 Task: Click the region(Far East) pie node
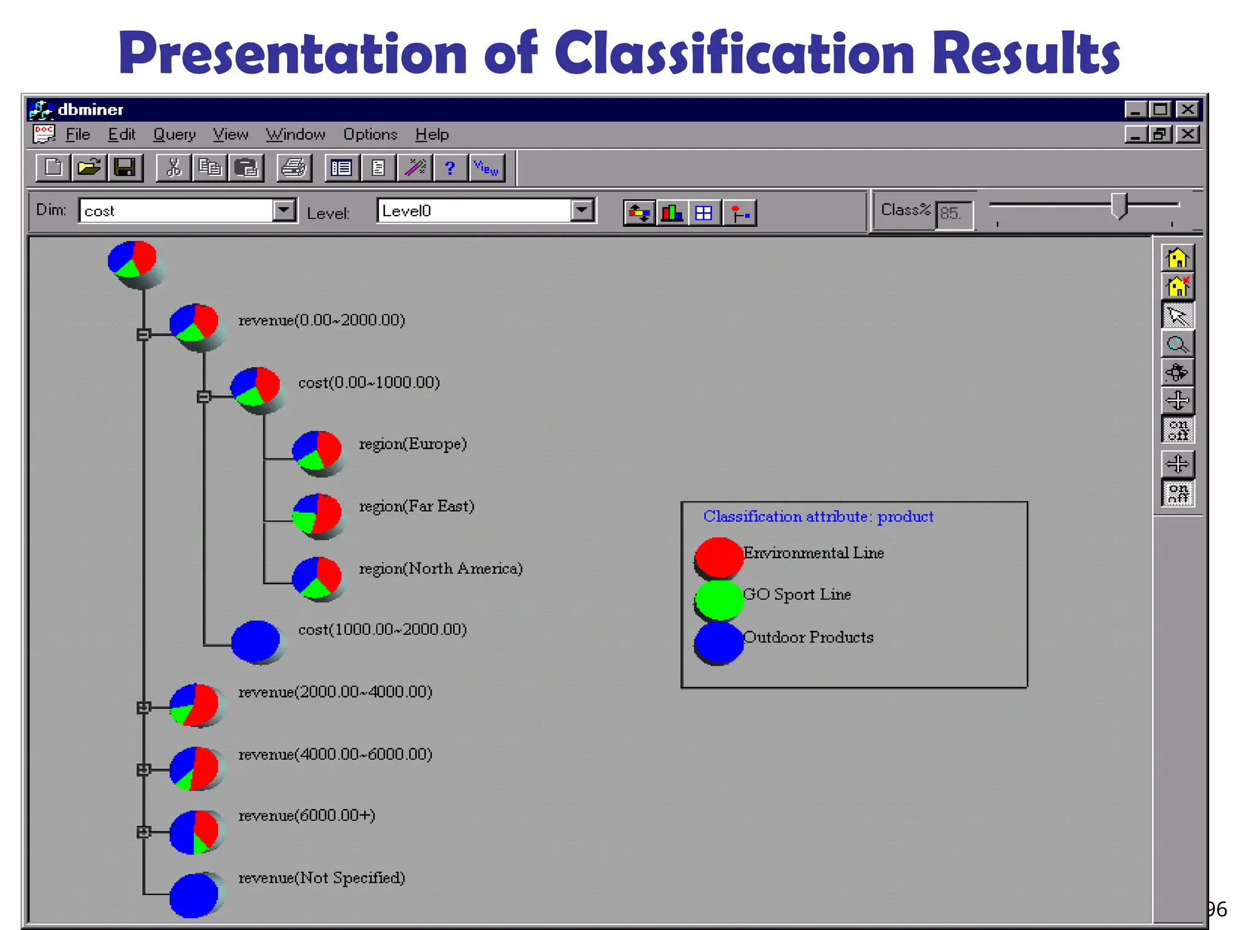click(317, 513)
